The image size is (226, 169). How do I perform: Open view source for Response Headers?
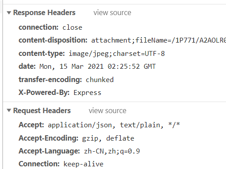[112, 12]
